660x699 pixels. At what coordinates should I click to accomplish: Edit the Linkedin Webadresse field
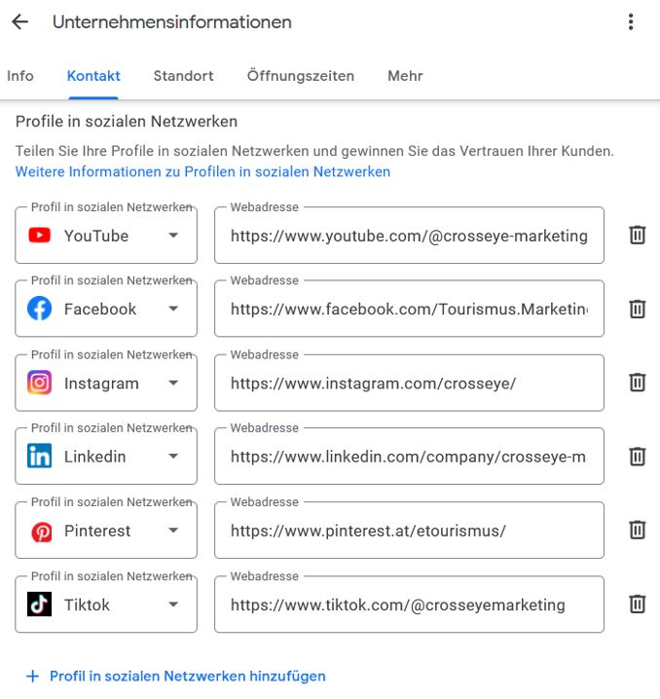point(409,456)
